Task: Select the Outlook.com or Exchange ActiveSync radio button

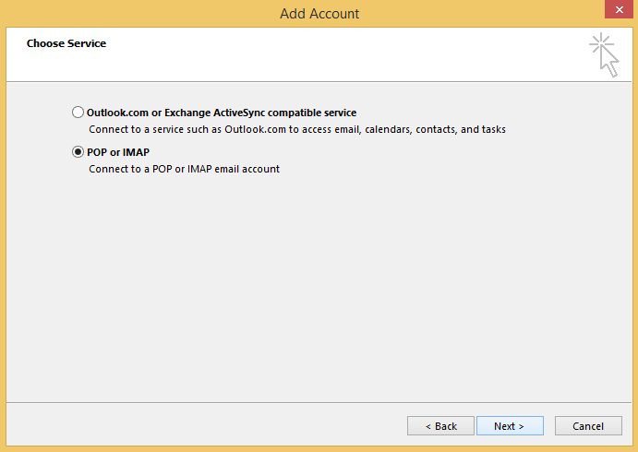Action: (x=78, y=113)
